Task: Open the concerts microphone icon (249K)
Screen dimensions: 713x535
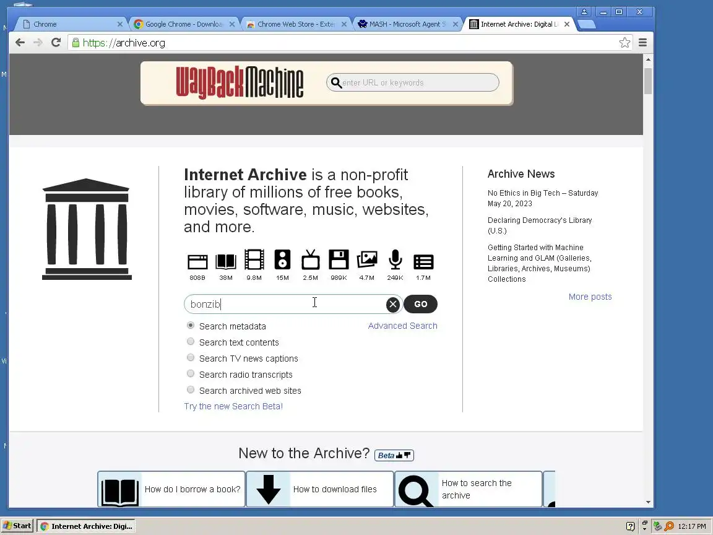Action: 395,259
